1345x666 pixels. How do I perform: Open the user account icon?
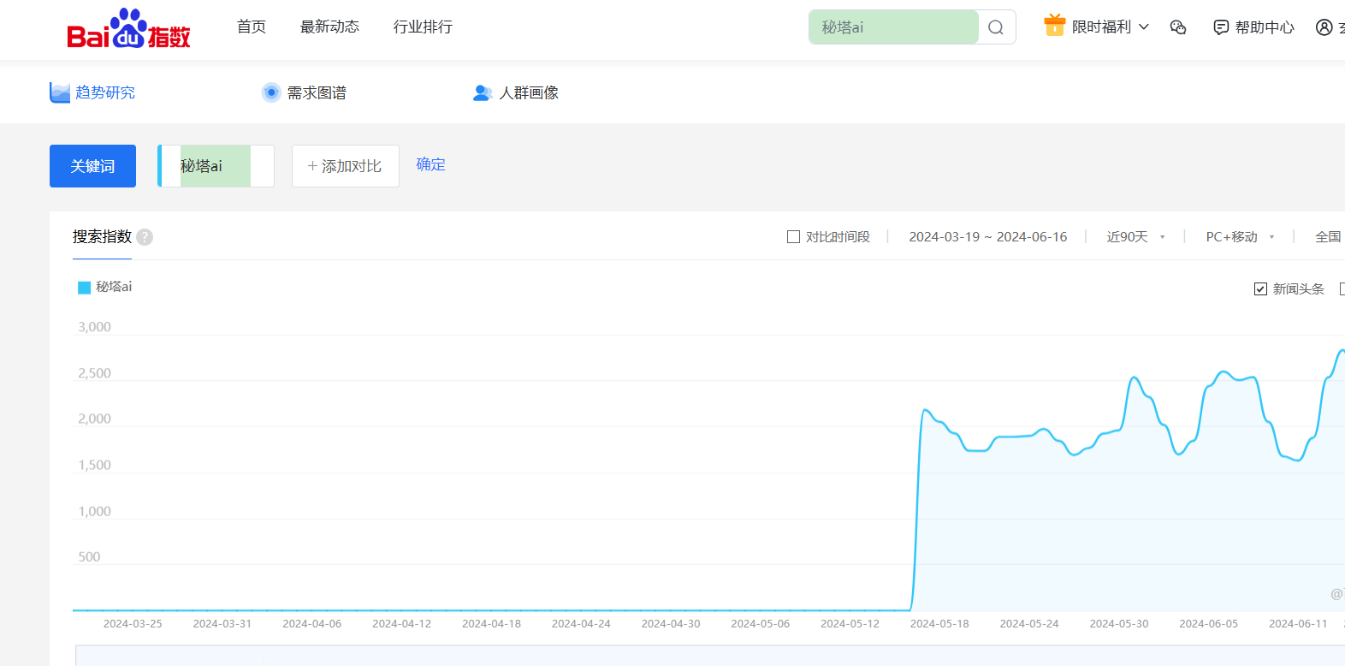click(x=1324, y=27)
